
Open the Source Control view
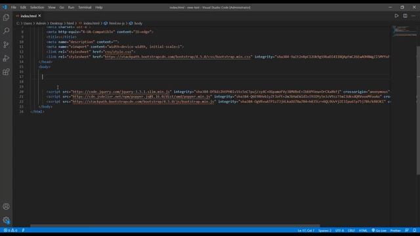tap(6, 45)
